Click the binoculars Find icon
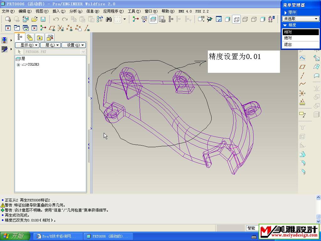 pyautogui.click(x=109, y=19)
